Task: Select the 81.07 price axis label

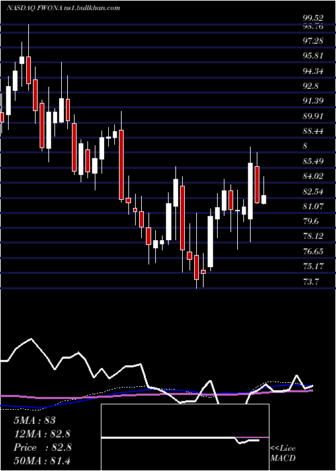Action: coord(312,207)
